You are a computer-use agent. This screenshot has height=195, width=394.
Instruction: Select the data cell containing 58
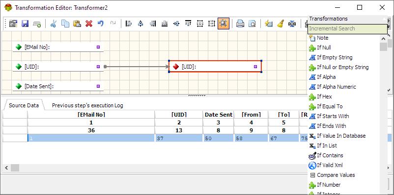pos(251,138)
